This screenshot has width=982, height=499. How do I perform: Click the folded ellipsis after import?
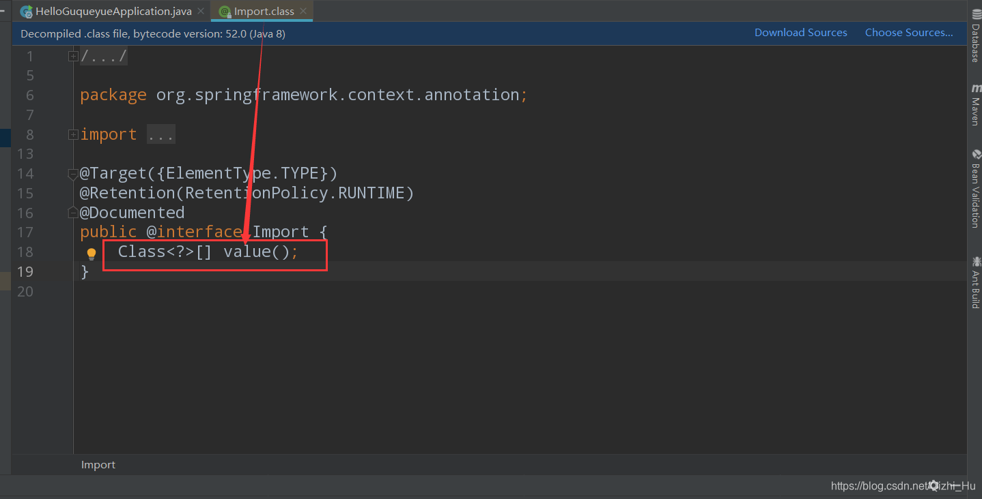click(161, 134)
